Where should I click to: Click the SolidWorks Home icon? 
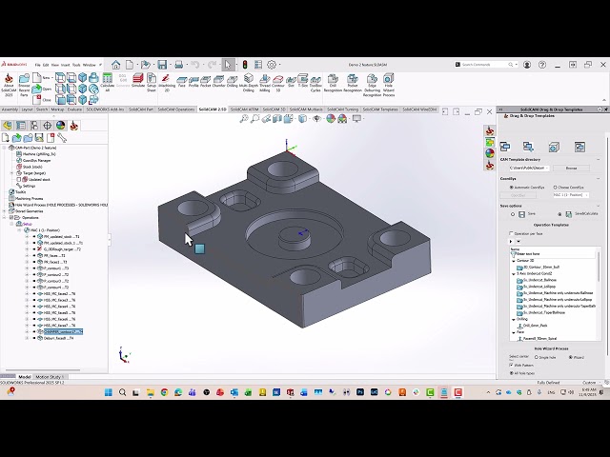tap(115, 65)
